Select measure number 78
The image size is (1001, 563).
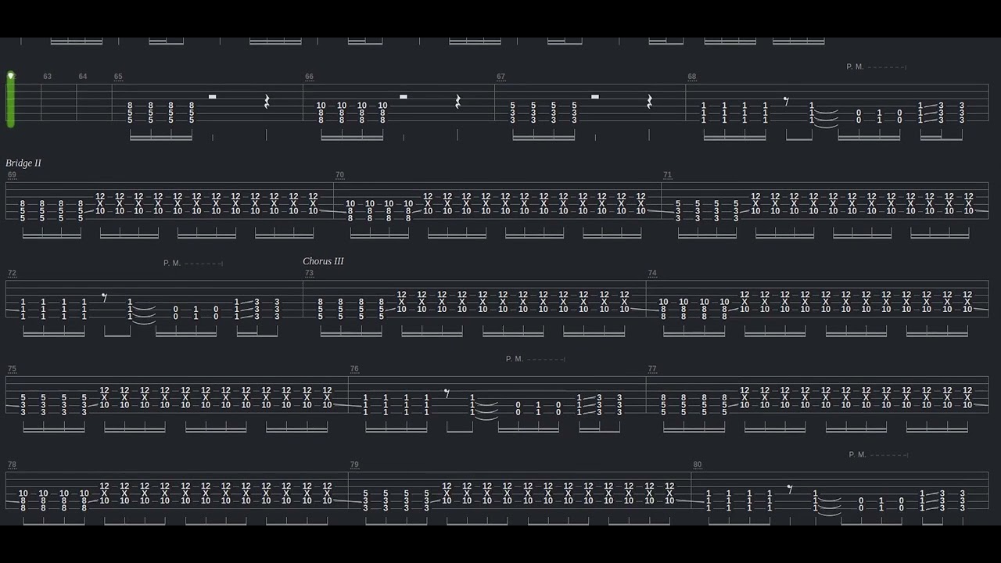[12, 464]
